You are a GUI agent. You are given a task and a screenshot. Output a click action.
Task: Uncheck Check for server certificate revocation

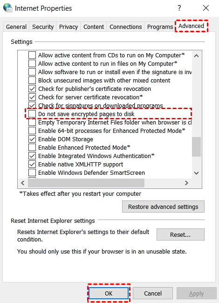pyautogui.click(x=32, y=97)
